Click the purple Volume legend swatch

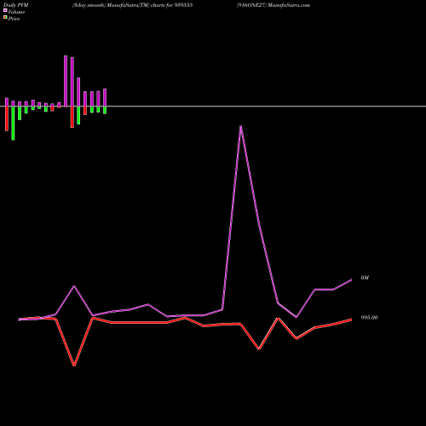(x=5, y=10)
